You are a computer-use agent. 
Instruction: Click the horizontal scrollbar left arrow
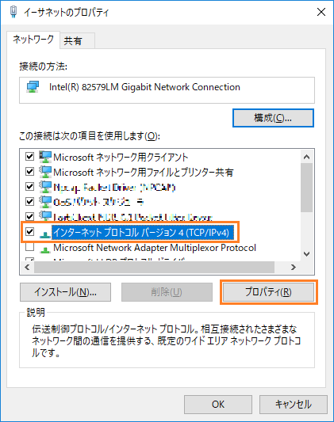click(x=27, y=268)
